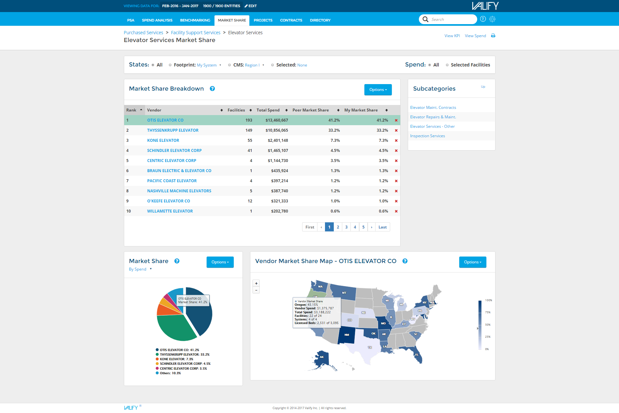619x413 pixels.
Task: Open Purchased Services breadcrumb link
Action: (x=143, y=33)
